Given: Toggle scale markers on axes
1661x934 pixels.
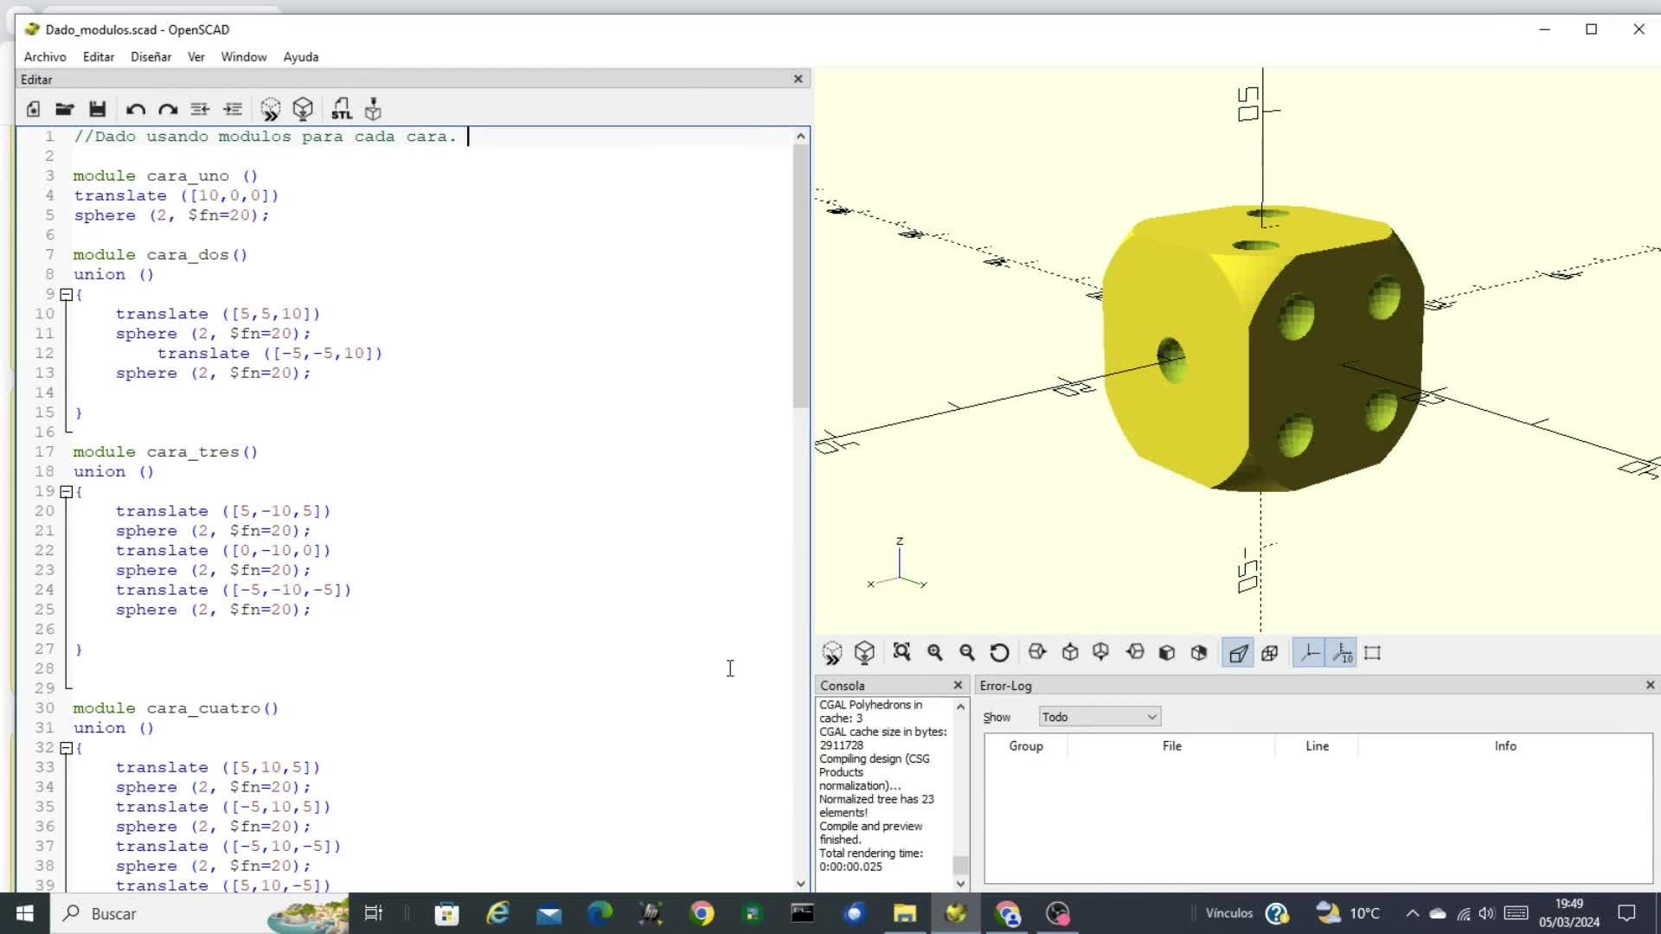Looking at the screenshot, I should point(1342,653).
